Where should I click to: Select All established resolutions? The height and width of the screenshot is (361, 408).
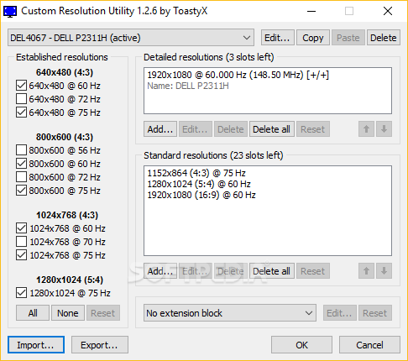33,313
